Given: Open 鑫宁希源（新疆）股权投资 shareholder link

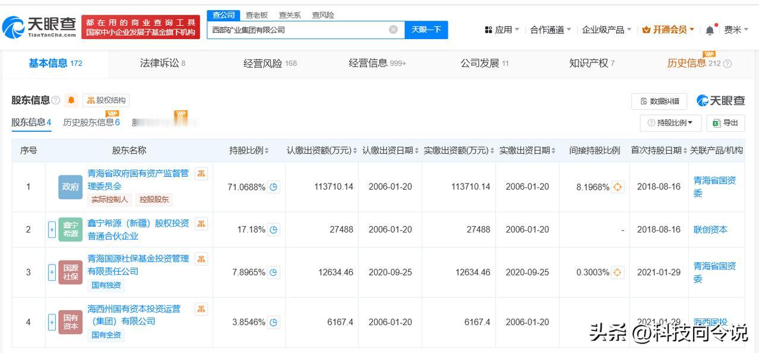Looking at the screenshot, I should click(x=138, y=230).
